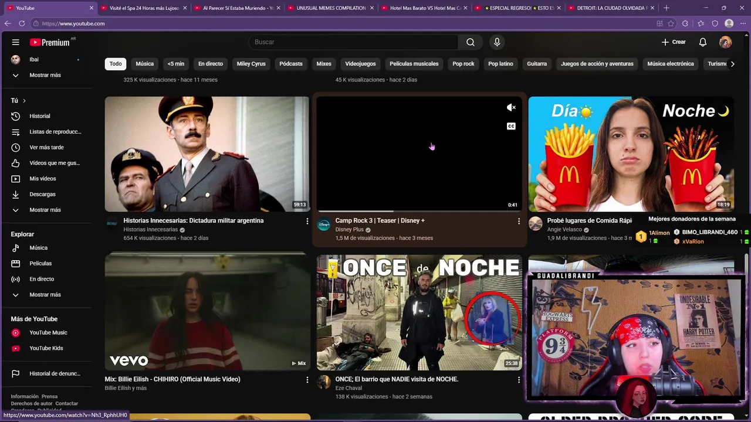Open Historias Innecesarias channel name

(150, 230)
